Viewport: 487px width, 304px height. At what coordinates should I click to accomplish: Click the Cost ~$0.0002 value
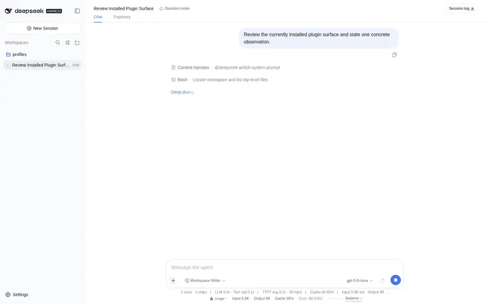(310, 299)
